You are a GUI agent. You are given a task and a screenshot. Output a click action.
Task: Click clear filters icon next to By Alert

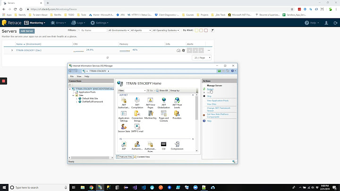click(x=212, y=30)
